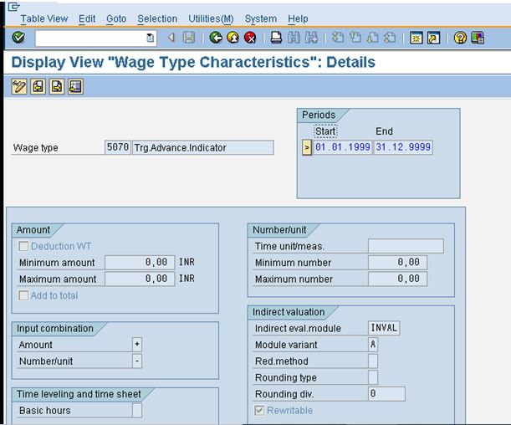The image size is (511, 425).
Task: Click the Display/Change pencil toggle icon
Action: [x=19, y=87]
